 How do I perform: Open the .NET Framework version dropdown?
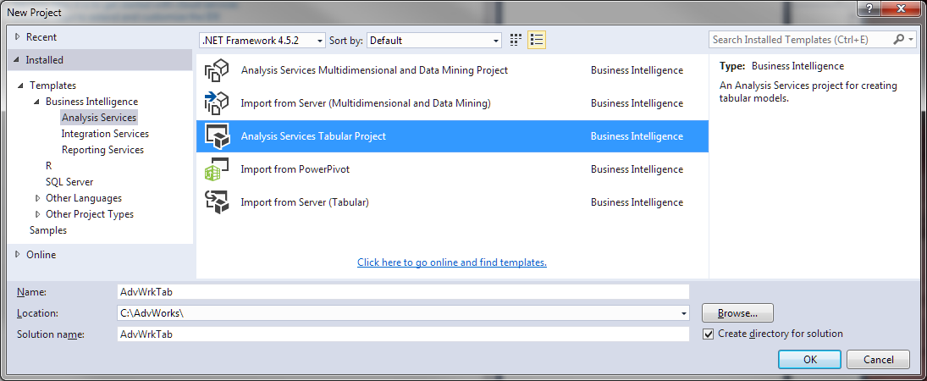tap(319, 41)
